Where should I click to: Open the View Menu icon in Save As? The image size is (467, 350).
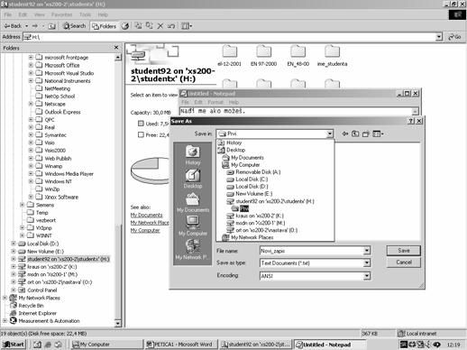pyautogui.click(x=378, y=134)
